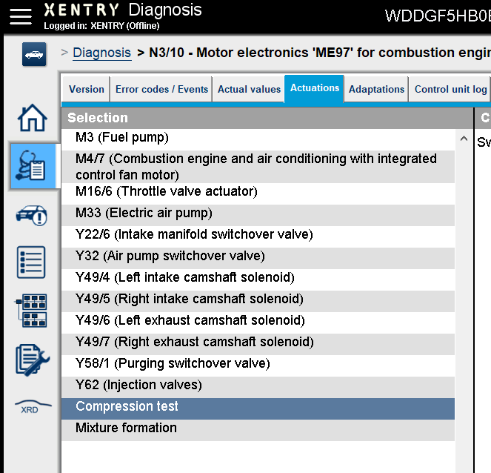Viewport: 491px width, 473px height.
Task: Open the Error codes / Events tab
Action: [161, 89]
